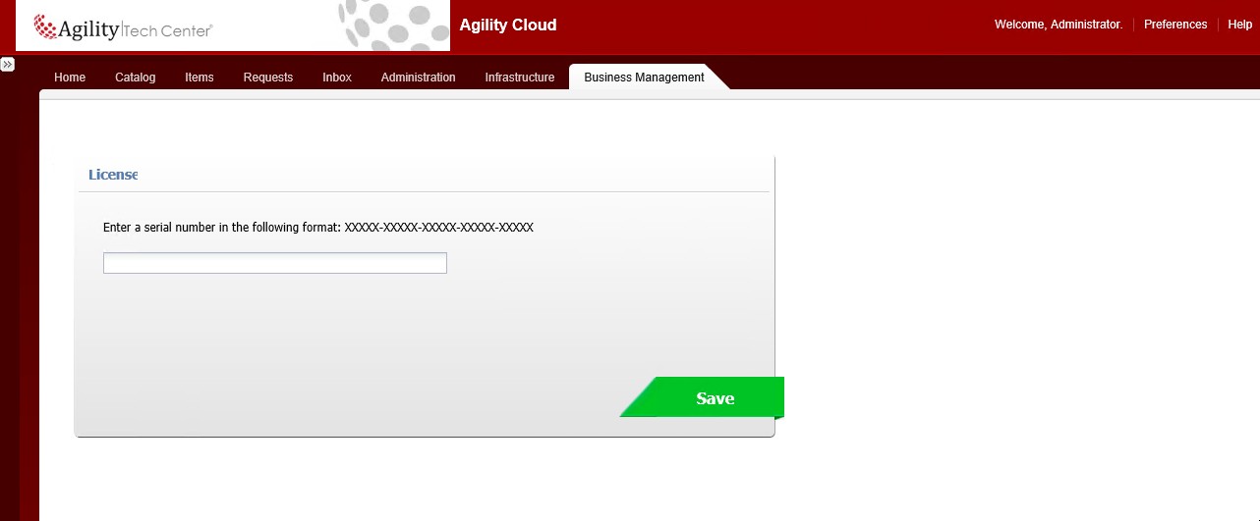Image resolution: width=1260 pixels, height=521 pixels.
Task: Expand the collapsed left sidebar panel
Action: (7, 64)
